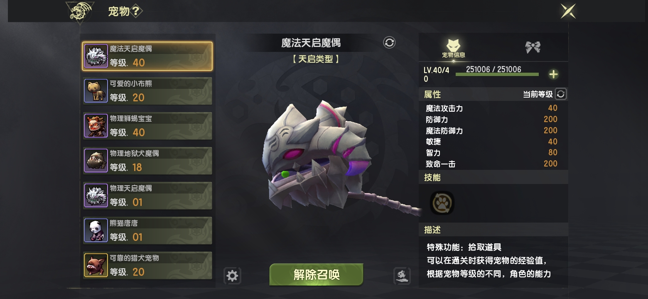Image resolution: width=648 pixels, height=299 pixels.
Task: Open the 宠物 help question mark
Action: coord(135,11)
